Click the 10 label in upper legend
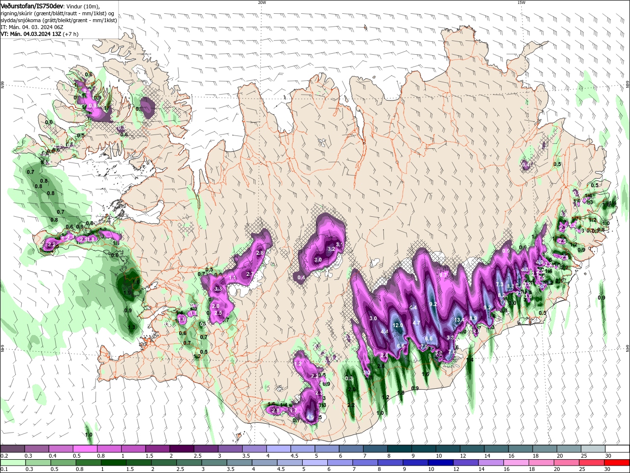 pos(439,456)
